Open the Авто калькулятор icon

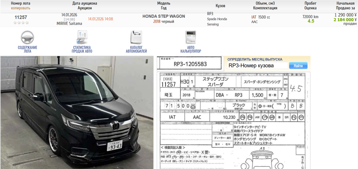coord(191,37)
